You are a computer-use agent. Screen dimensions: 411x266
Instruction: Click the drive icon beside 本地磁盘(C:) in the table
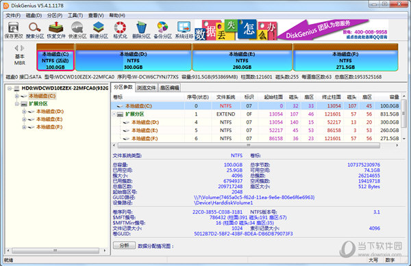point(120,106)
